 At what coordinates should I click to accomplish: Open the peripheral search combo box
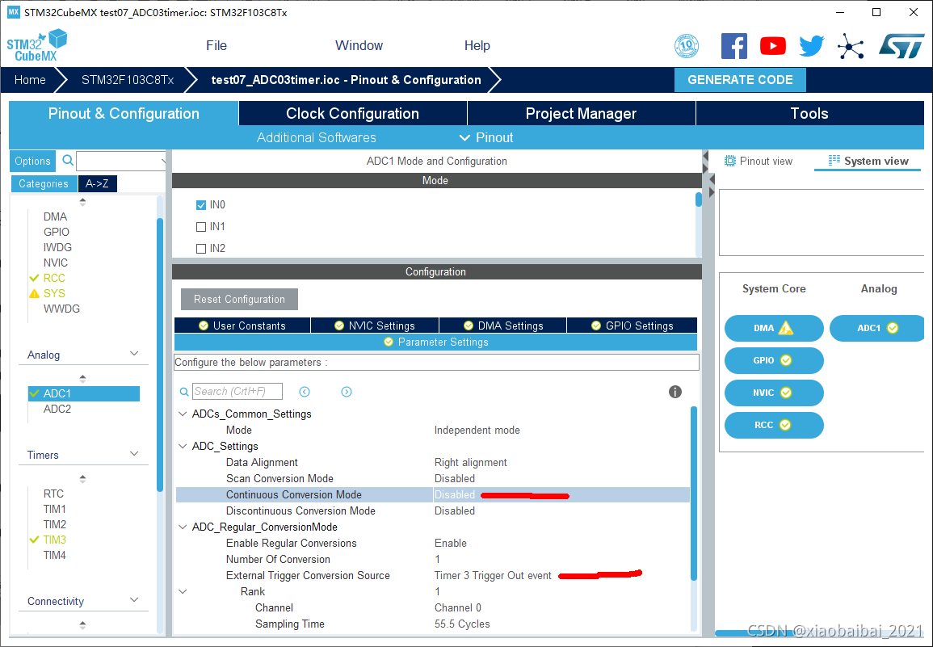(x=121, y=161)
